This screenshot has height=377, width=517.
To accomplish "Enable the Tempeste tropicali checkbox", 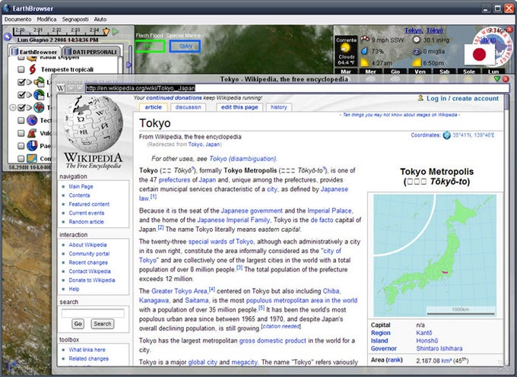I will pos(21,69).
